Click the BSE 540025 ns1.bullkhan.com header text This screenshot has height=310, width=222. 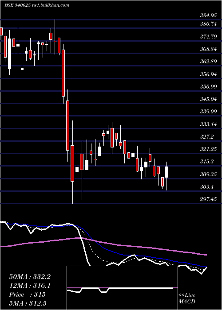click(37, 5)
